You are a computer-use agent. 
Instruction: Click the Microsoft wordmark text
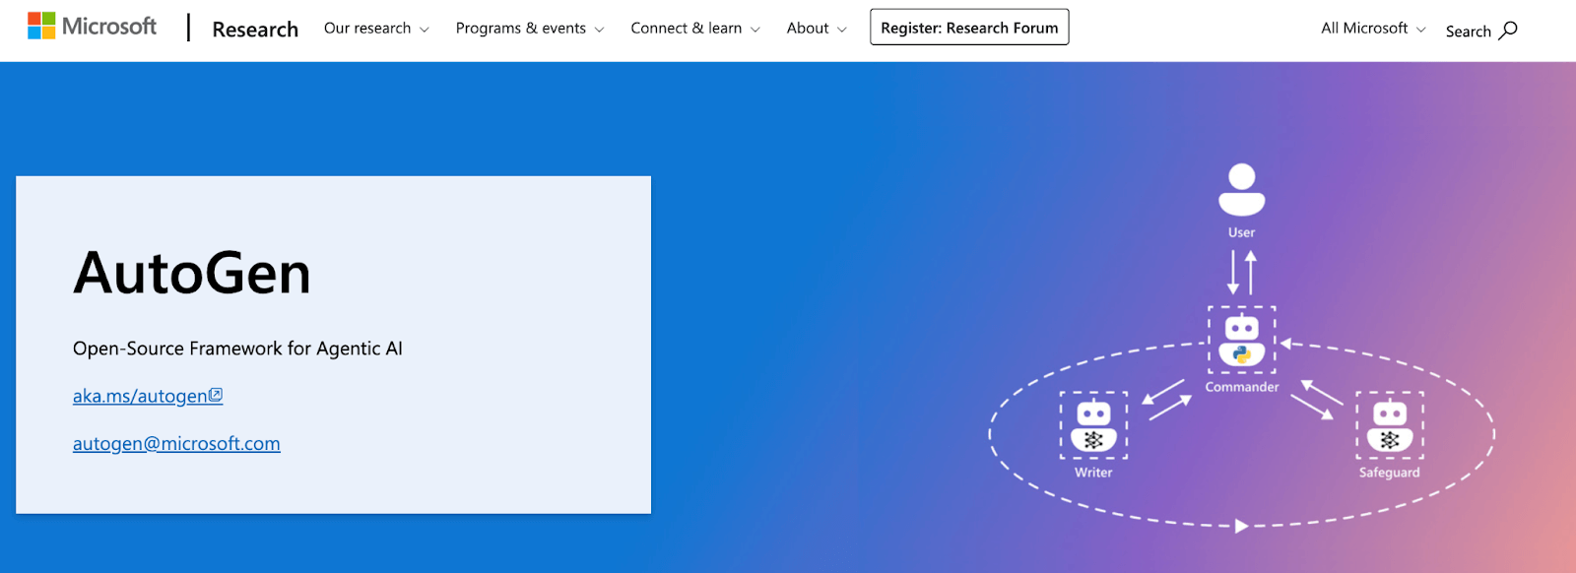(109, 27)
